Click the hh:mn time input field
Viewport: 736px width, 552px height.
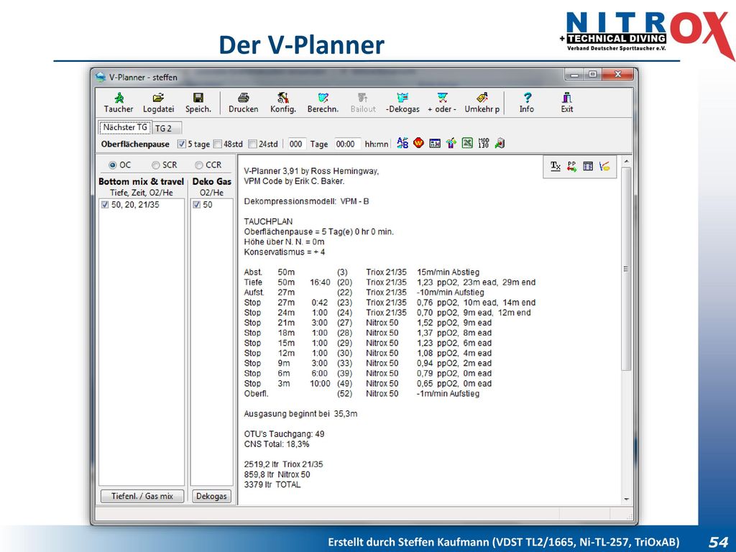pyautogui.click(x=347, y=144)
